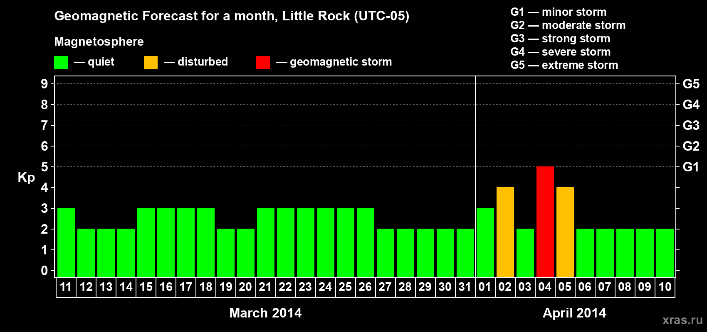
Task: Click the 'Magnetosphere' heading
Action: [99, 41]
